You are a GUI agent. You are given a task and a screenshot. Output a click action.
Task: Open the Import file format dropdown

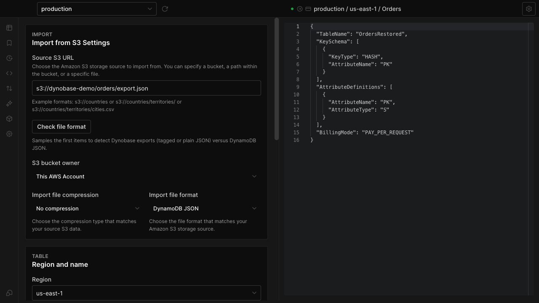205,208
